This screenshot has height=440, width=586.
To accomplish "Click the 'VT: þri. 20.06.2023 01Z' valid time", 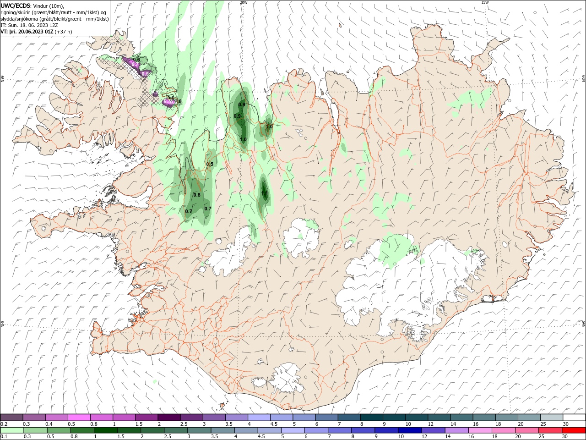I will [27, 31].
